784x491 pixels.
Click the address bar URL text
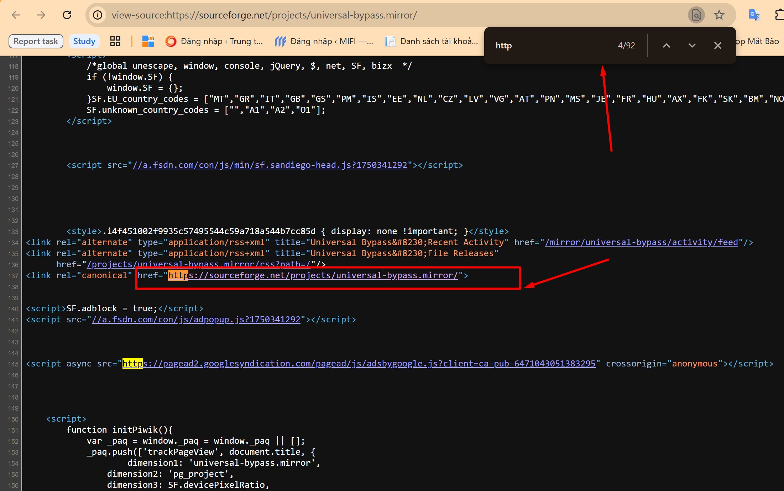click(264, 15)
